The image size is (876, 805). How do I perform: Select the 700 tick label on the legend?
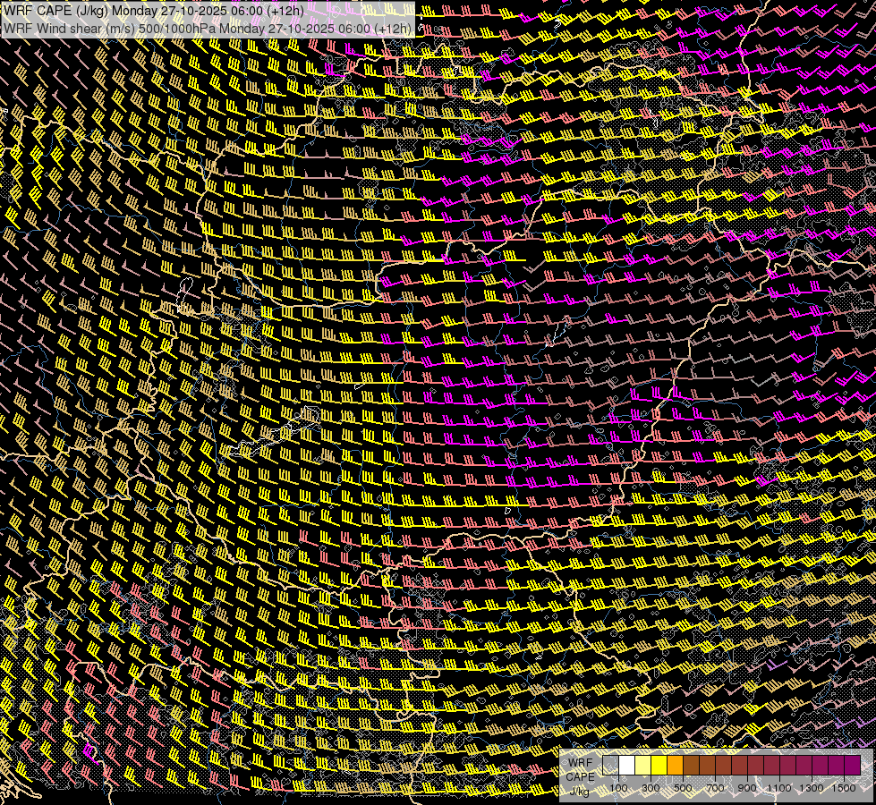pyautogui.click(x=715, y=788)
